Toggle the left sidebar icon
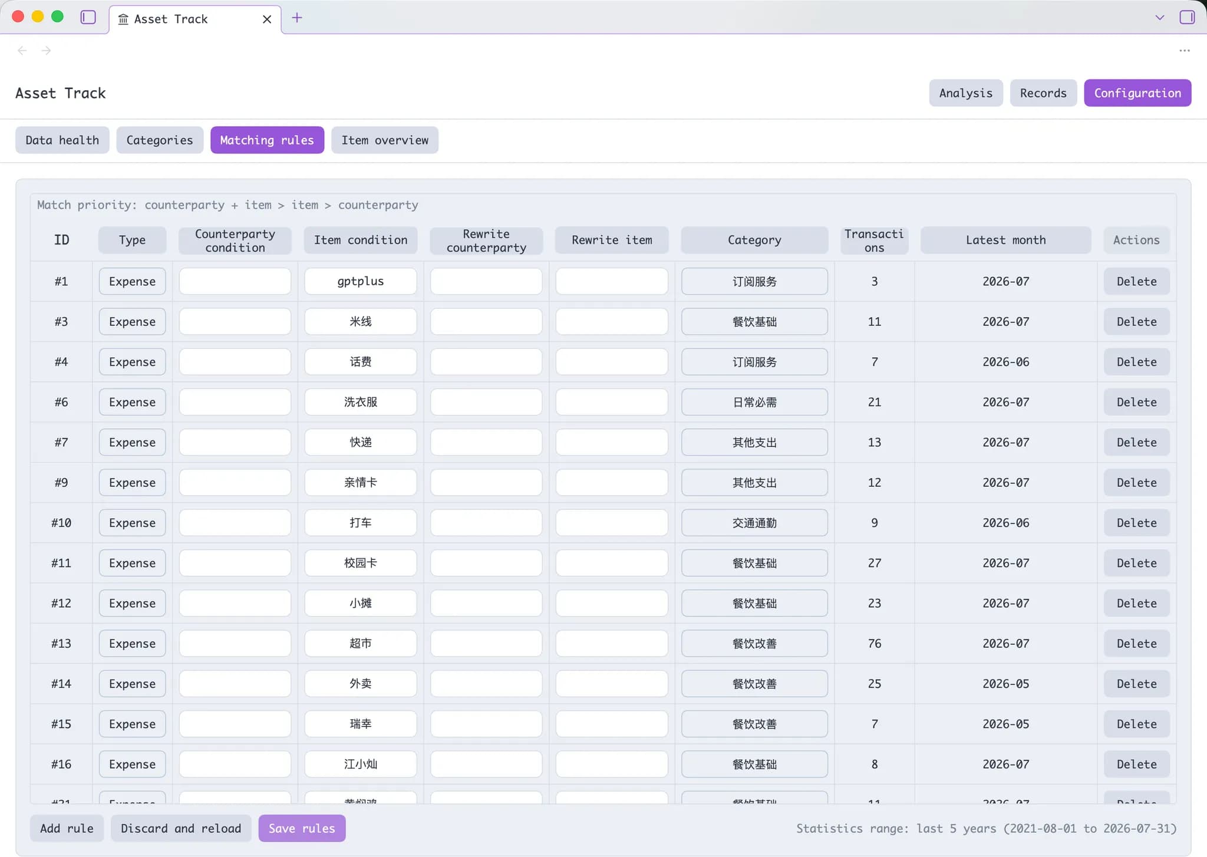 pyautogui.click(x=88, y=17)
